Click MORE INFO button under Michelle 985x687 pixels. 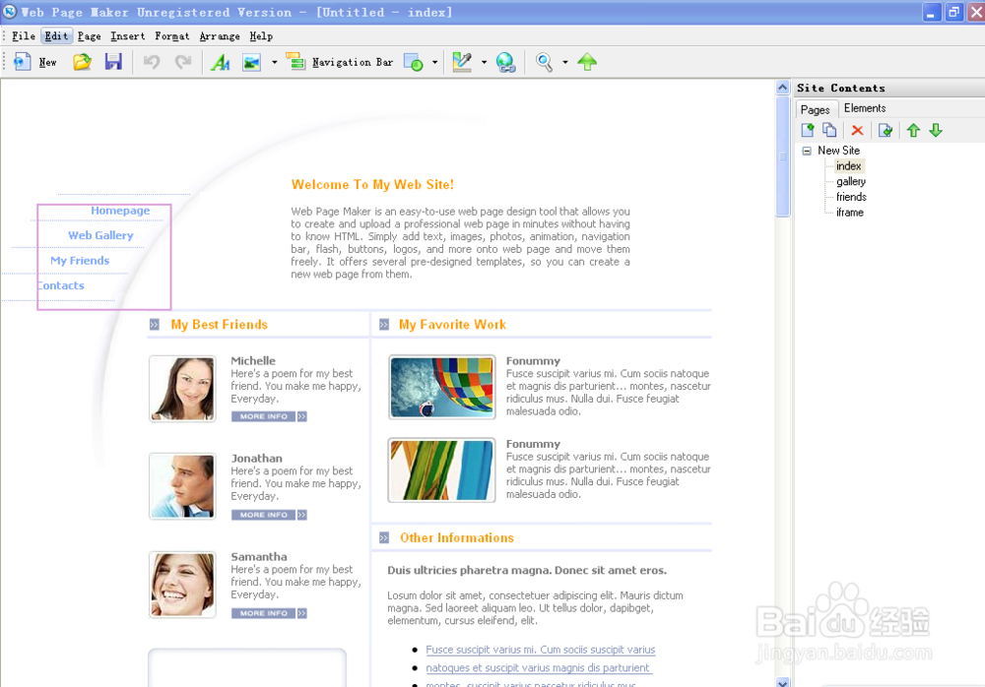[x=269, y=416]
